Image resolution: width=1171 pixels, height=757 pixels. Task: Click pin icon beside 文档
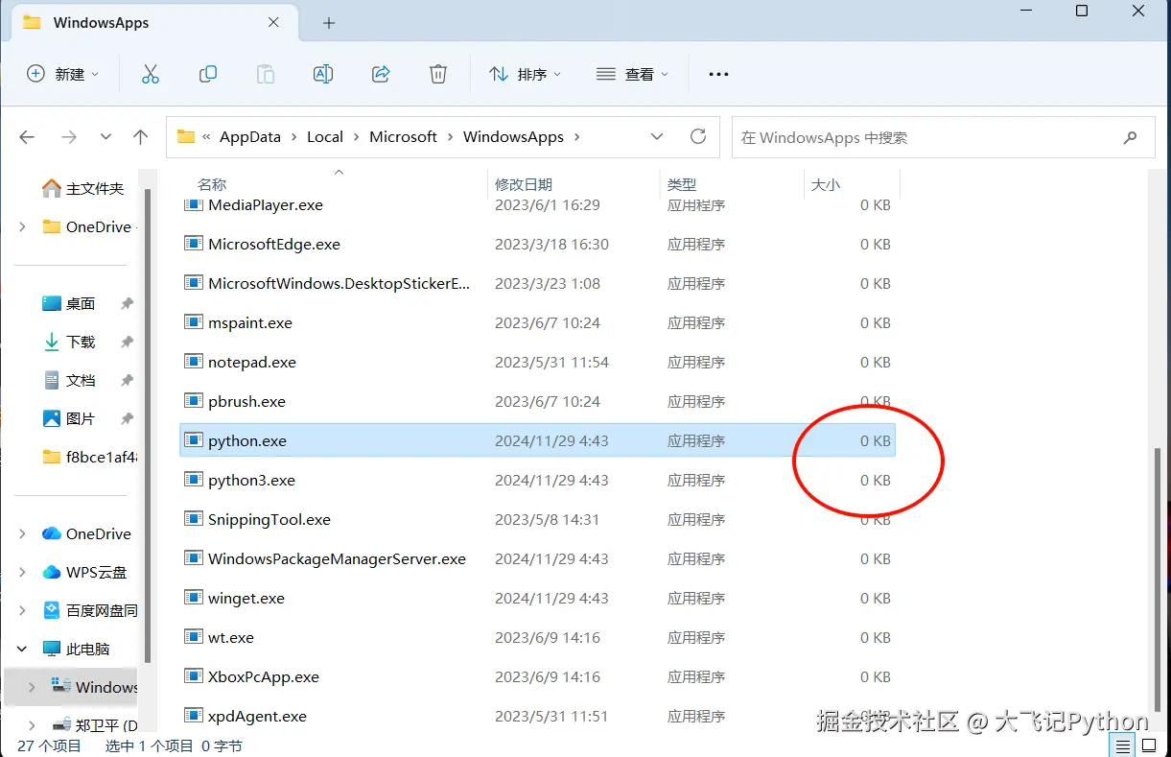click(x=127, y=380)
